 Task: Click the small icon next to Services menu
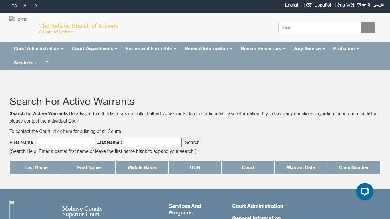pyautogui.click(x=47, y=63)
